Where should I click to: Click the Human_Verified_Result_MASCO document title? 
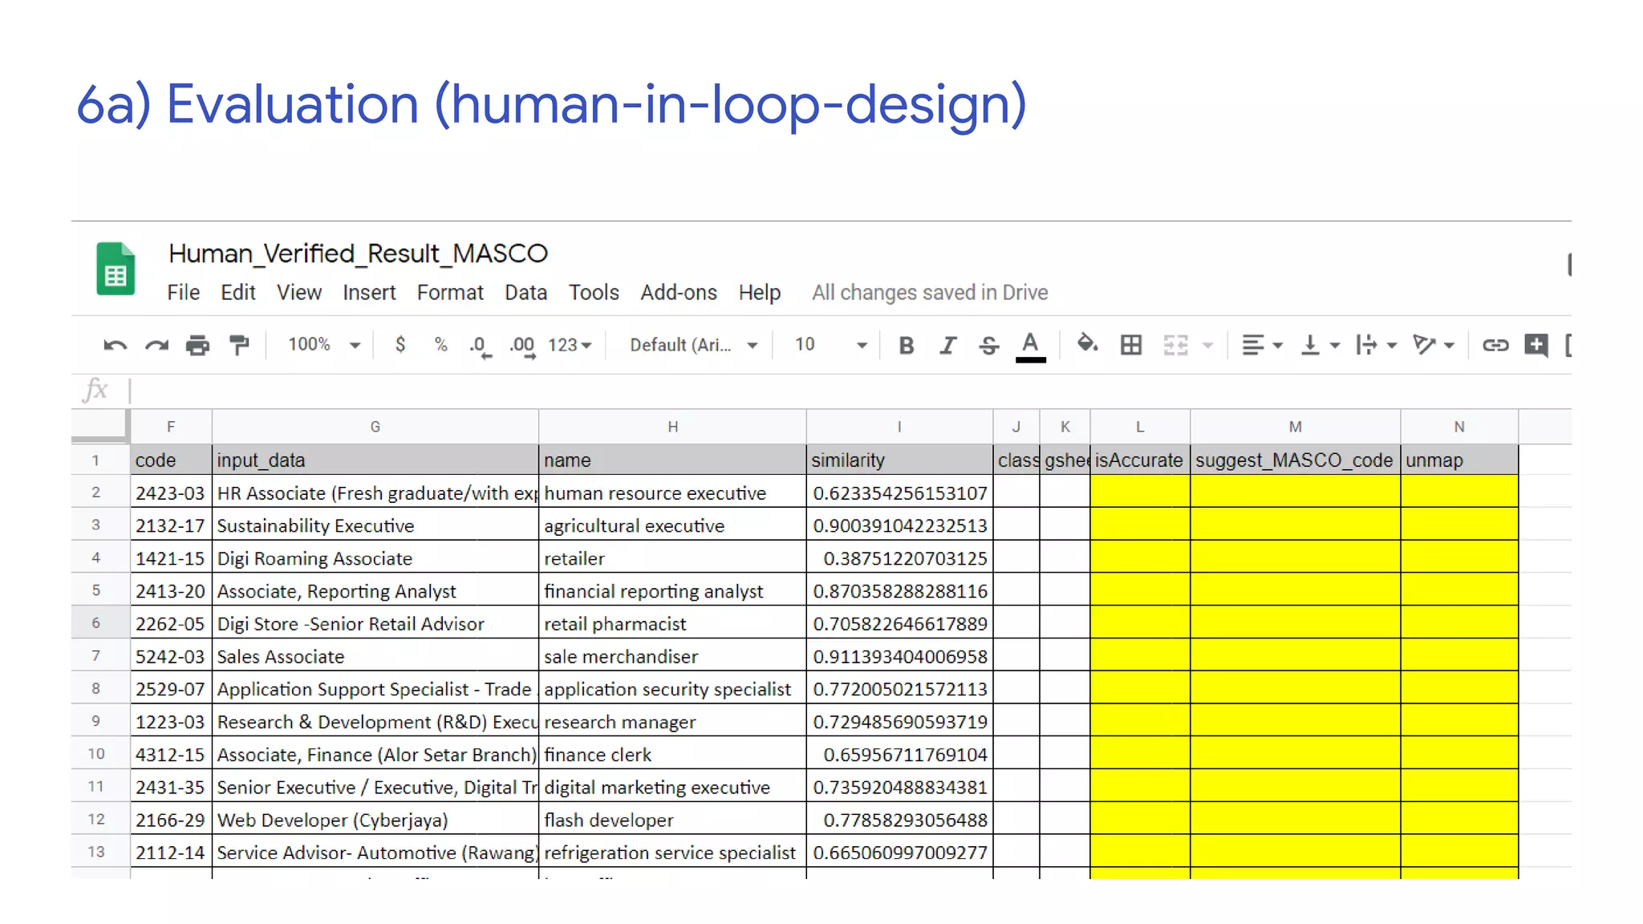[x=358, y=253]
